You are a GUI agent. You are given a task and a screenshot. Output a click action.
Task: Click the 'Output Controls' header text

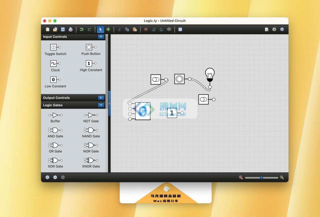tap(56, 98)
